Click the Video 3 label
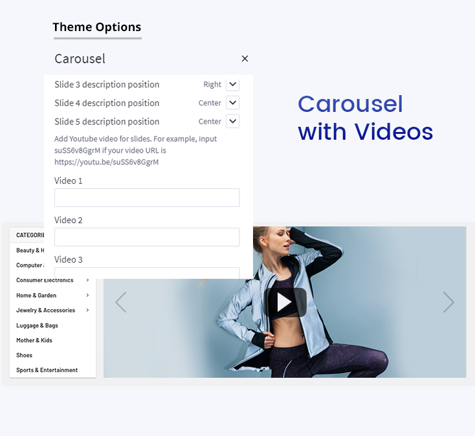Screen dimensions: 475x436 tap(69, 259)
